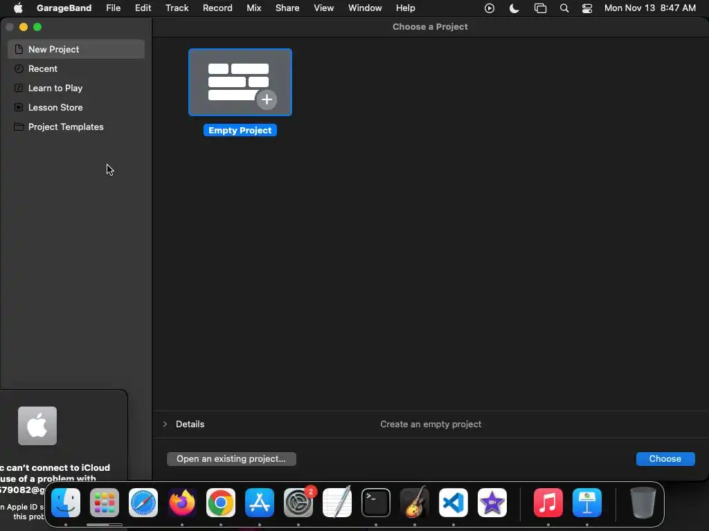Open Project Templates in the sidebar
Image resolution: width=709 pixels, height=531 pixels.
coord(76,127)
